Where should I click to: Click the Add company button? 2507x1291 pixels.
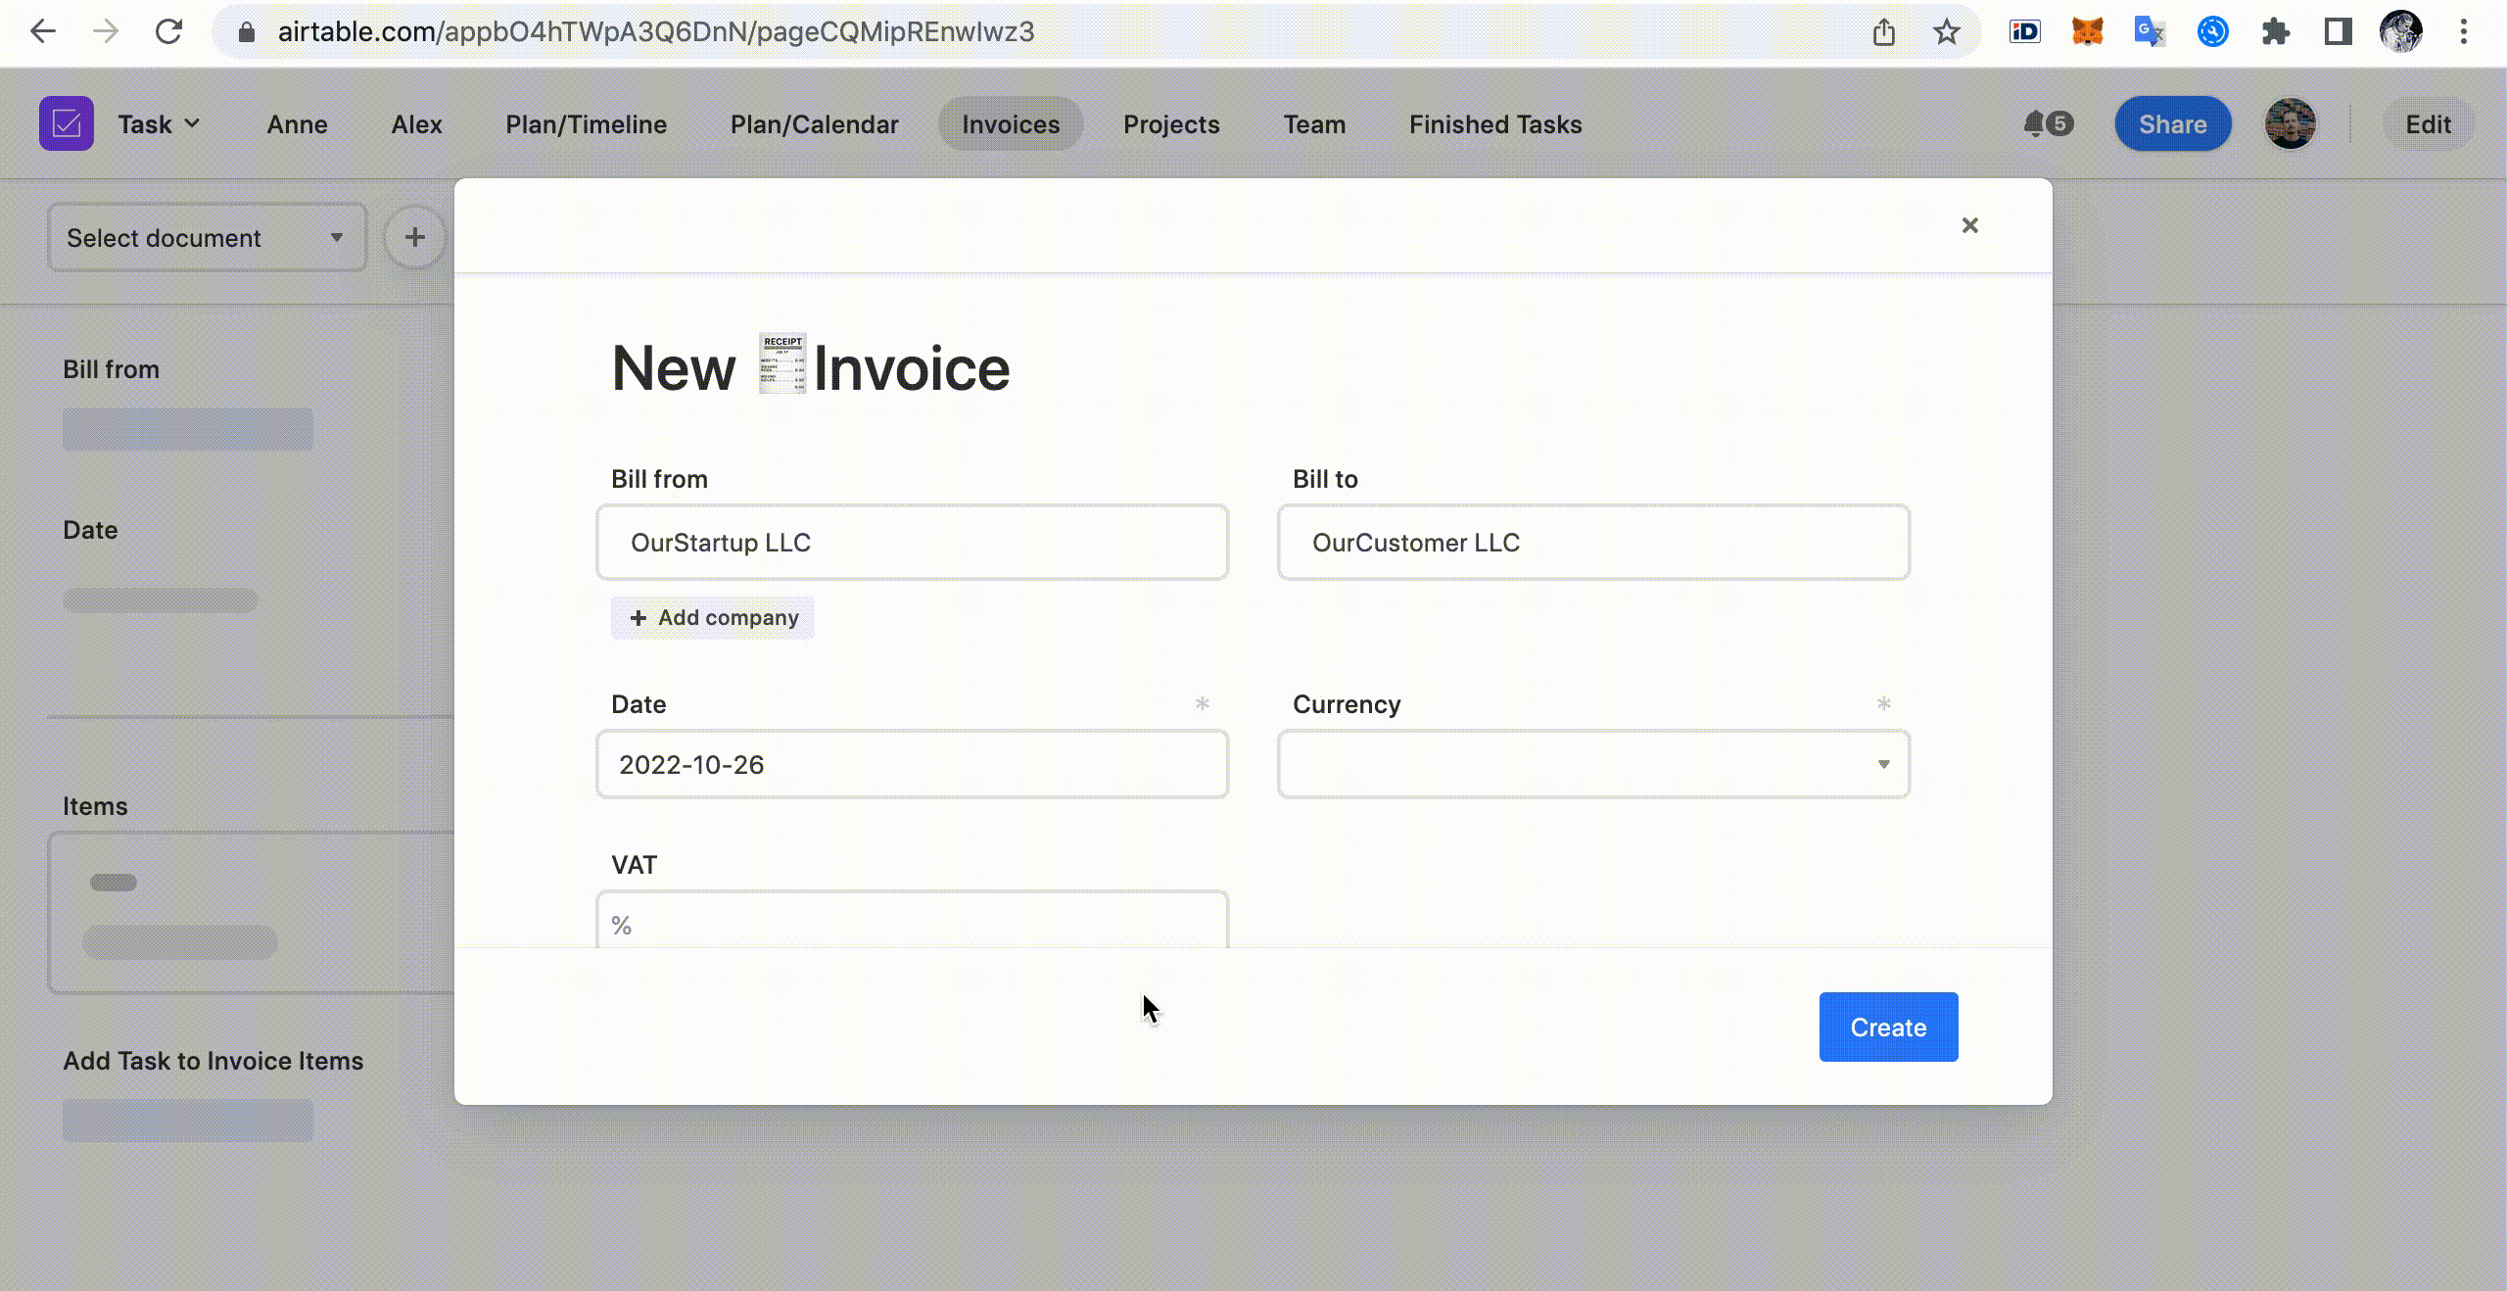coord(712,617)
